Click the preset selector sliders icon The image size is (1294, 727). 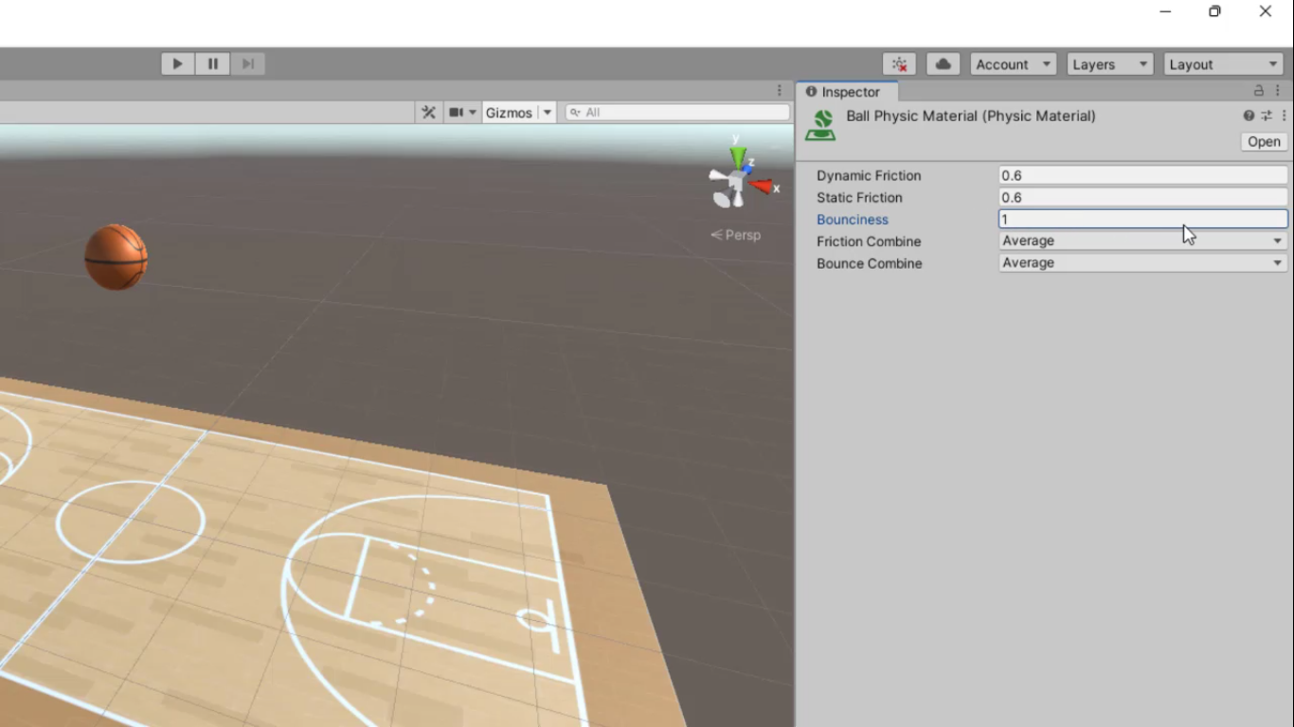pos(1266,115)
